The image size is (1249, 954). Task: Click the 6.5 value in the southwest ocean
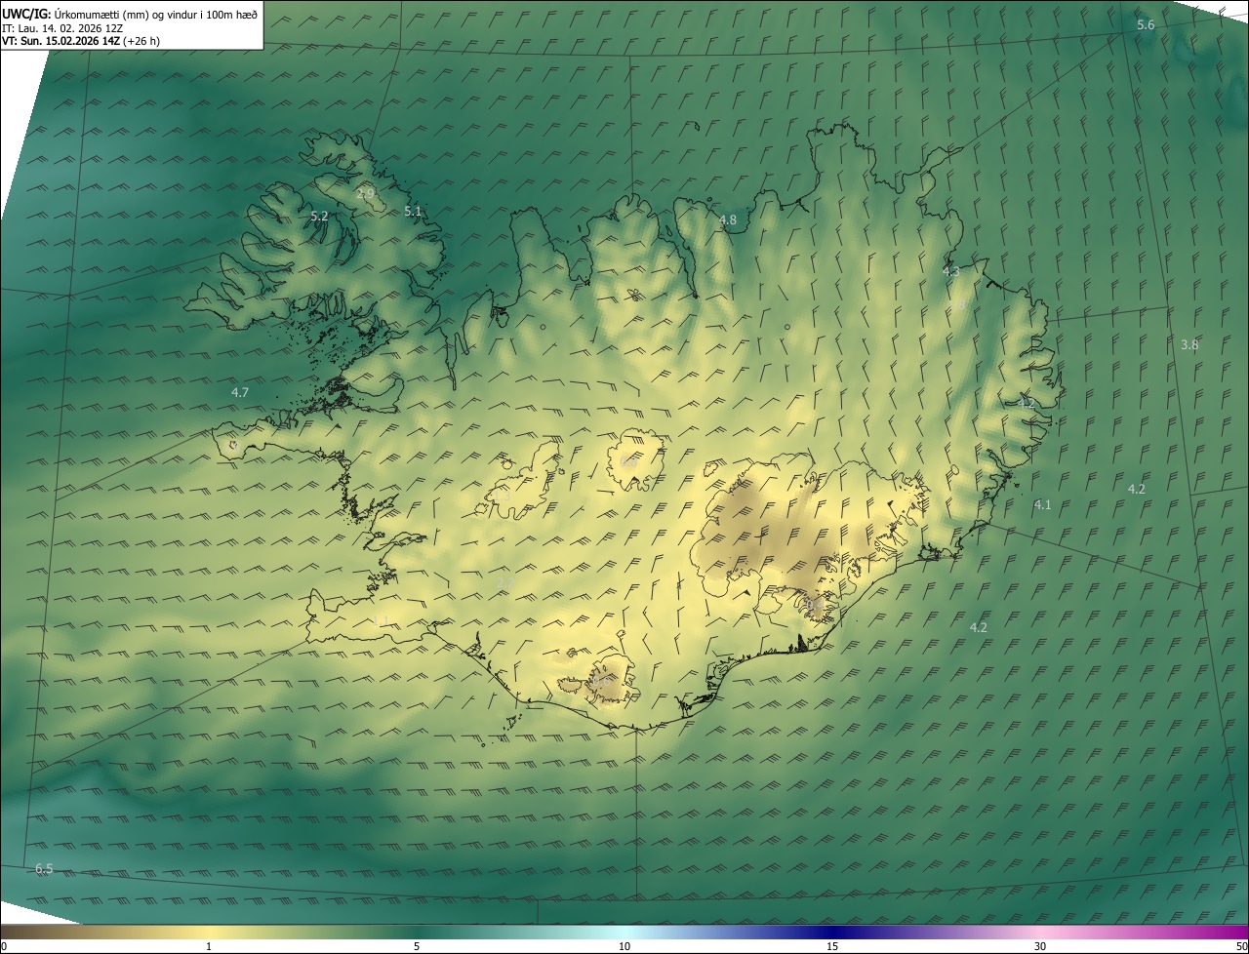pyautogui.click(x=44, y=868)
